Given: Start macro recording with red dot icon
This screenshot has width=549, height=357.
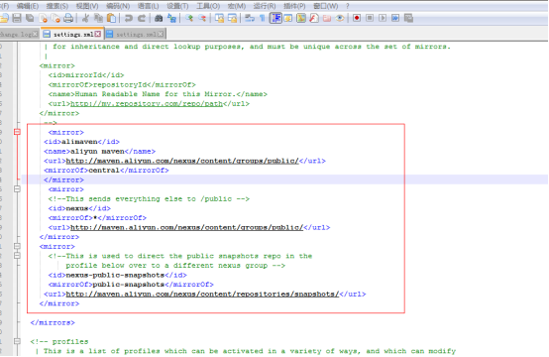Looking at the screenshot, I should pos(357,18).
